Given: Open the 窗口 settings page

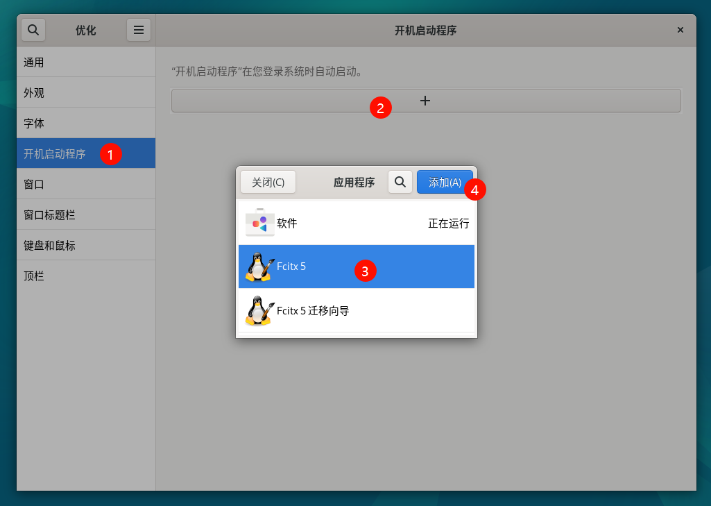Looking at the screenshot, I should click(x=86, y=184).
